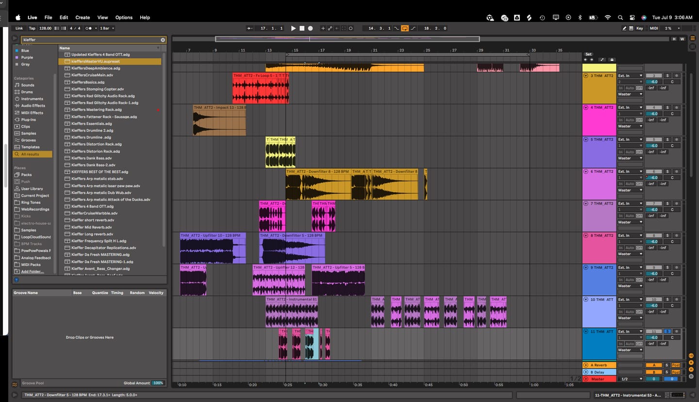The image size is (699, 402).
Task: Open the Groove Pool wave icon
Action: click(x=15, y=384)
